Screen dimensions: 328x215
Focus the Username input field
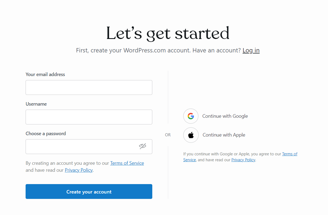pyautogui.click(x=89, y=117)
